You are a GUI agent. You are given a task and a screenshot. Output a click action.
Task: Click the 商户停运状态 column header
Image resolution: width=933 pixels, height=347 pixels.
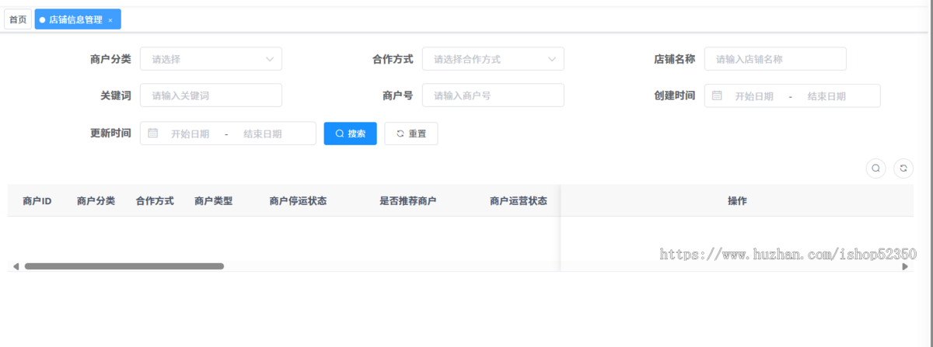pyautogui.click(x=298, y=201)
